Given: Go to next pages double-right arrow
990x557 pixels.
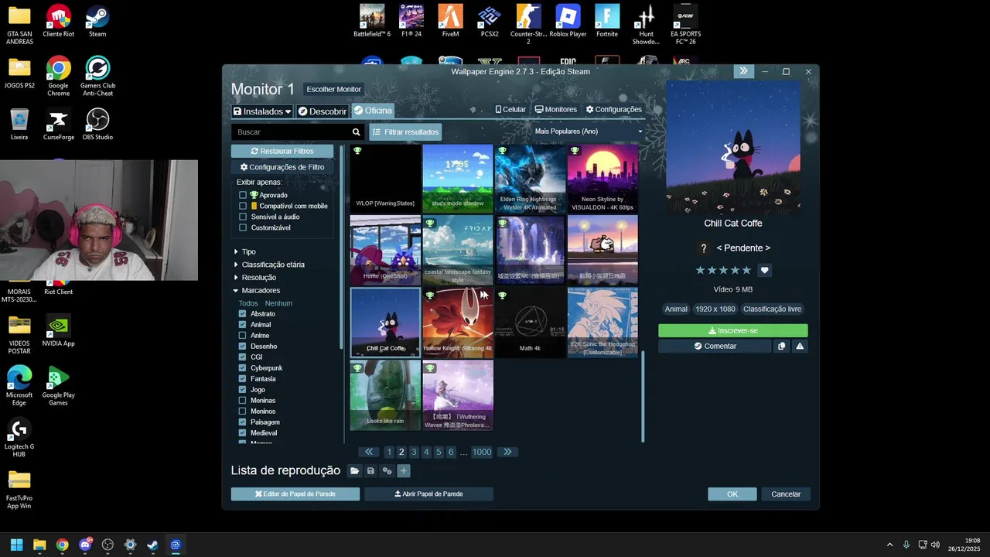Looking at the screenshot, I should coord(507,452).
